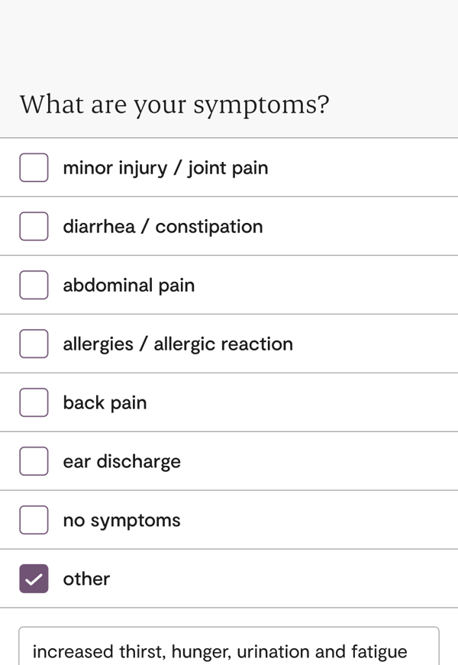458x665 pixels.
Task: Click the 'other' option label text
Action: pyautogui.click(x=86, y=579)
